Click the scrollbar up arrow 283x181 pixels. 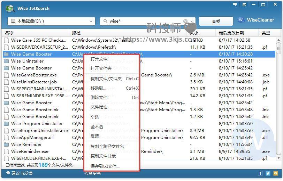[x=278, y=40]
